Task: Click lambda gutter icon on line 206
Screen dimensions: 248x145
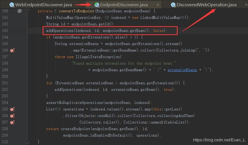Action: tap(12, 116)
